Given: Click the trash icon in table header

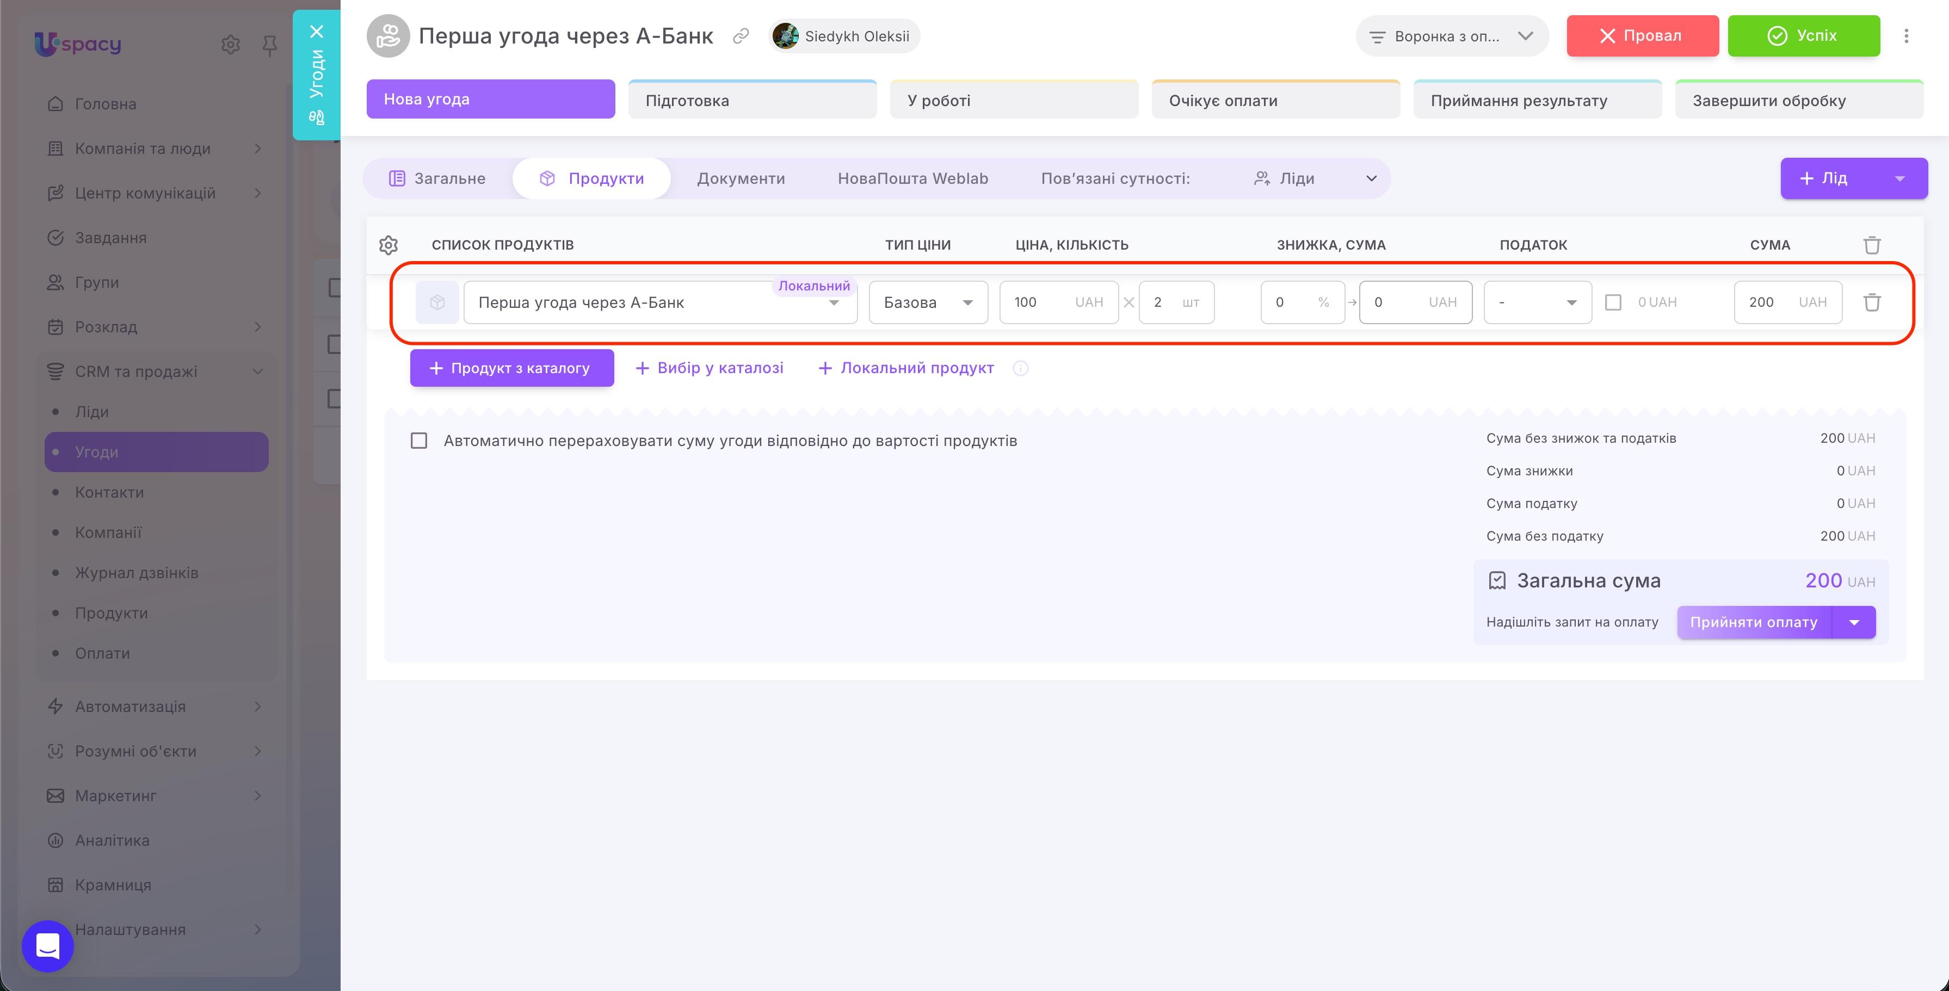Looking at the screenshot, I should [1872, 244].
